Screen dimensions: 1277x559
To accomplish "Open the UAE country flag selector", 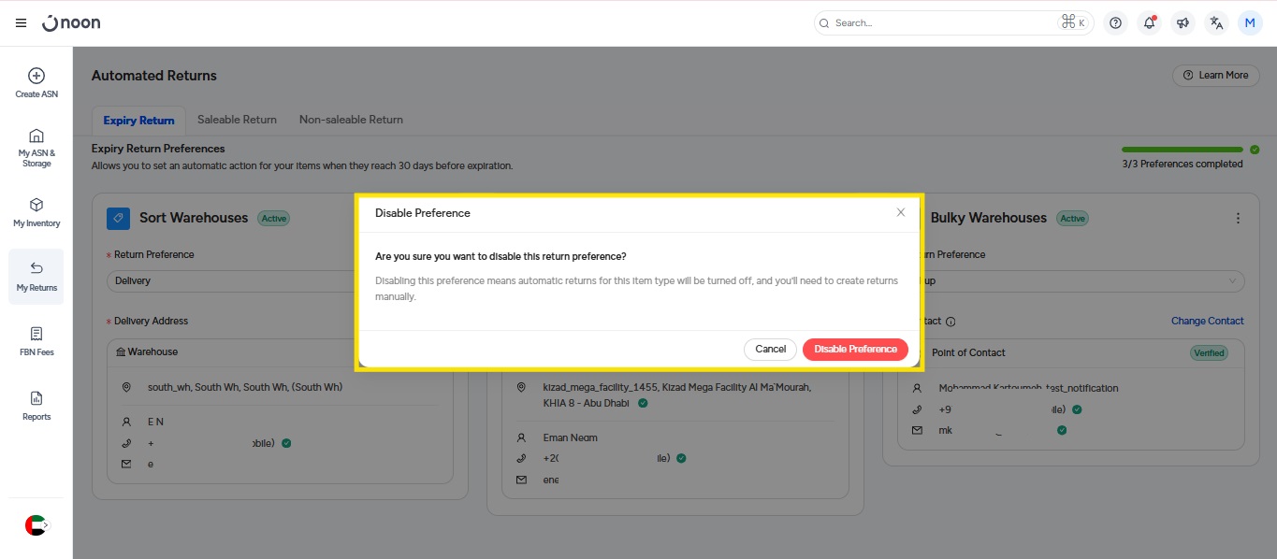I will (x=36, y=525).
